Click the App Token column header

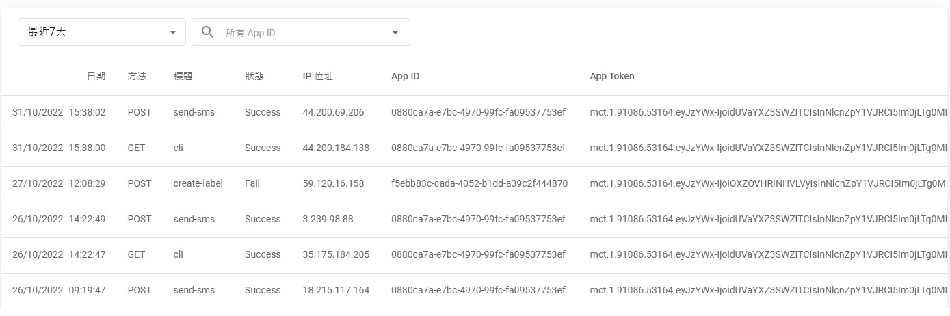coord(612,77)
